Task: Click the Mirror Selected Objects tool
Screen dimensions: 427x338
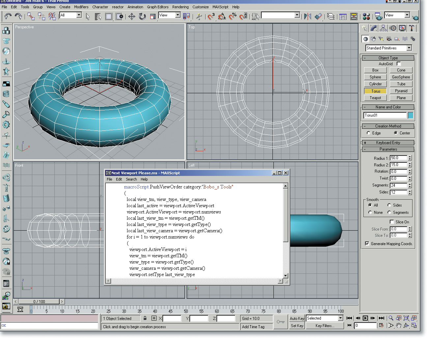Action: pyautogui.click(x=308, y=16)
